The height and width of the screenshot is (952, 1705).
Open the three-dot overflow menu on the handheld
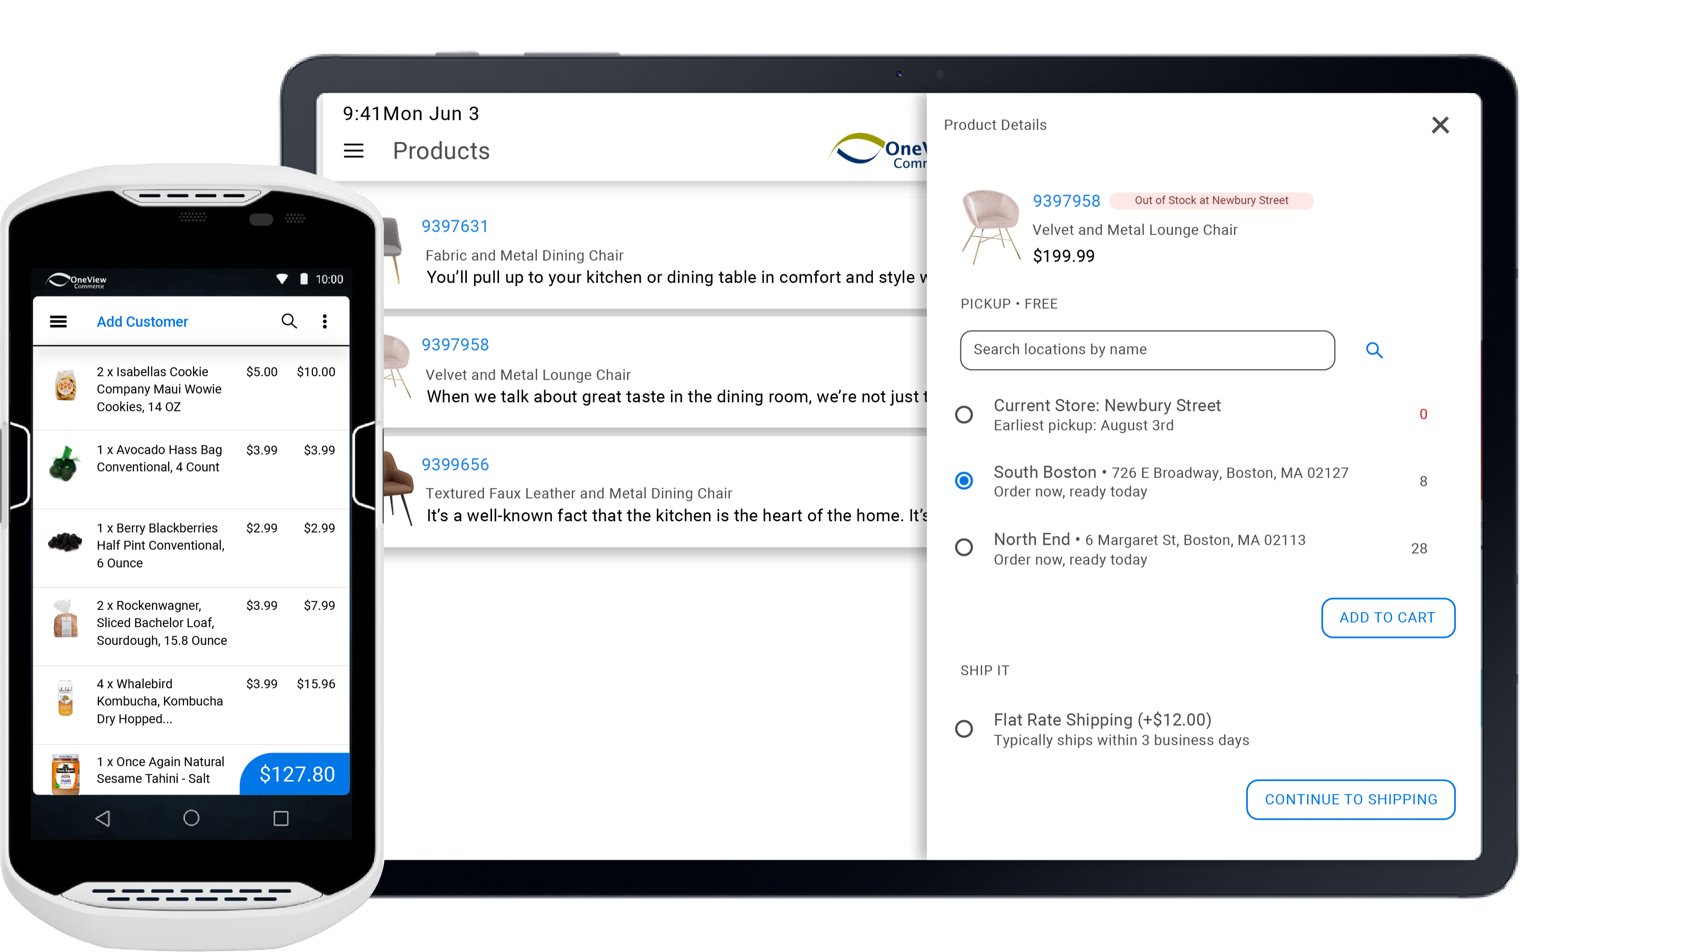pos(325,321)
